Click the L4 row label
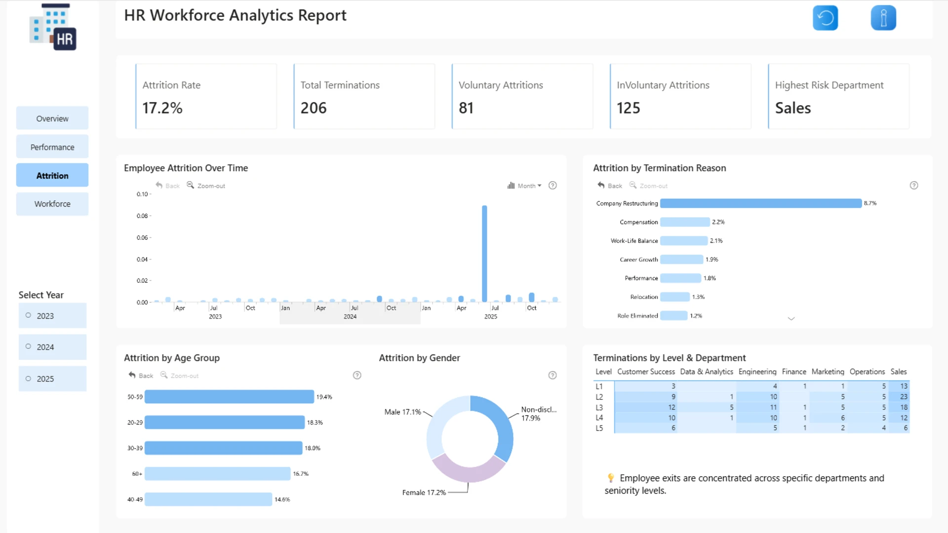This screenshot has height=533, width=948. 599,418
